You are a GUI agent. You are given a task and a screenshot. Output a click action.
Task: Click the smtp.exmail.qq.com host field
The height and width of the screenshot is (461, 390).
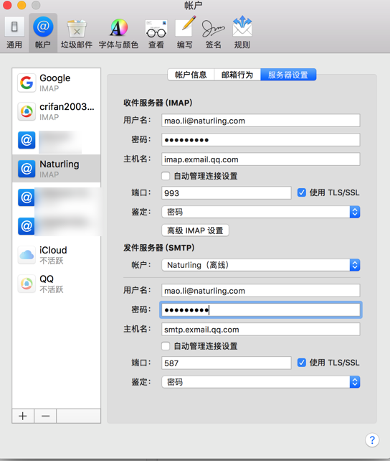point(260,330)
